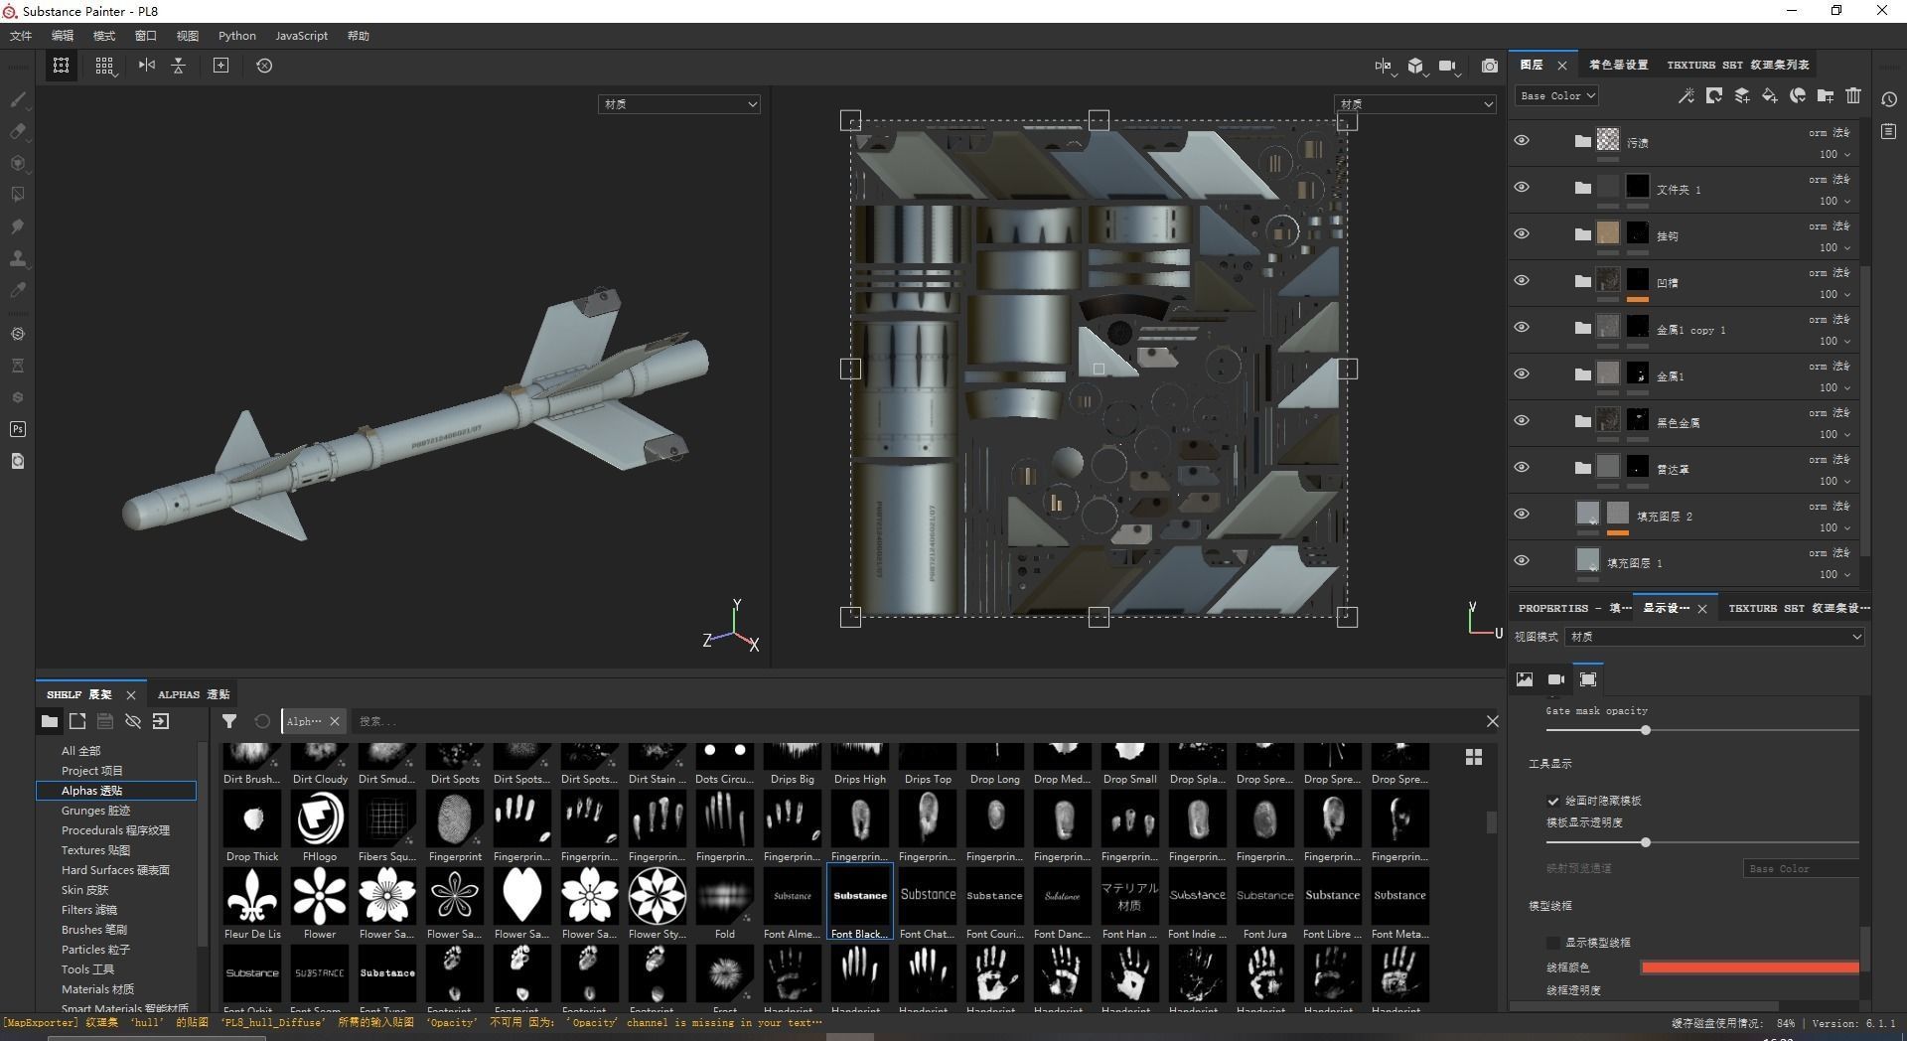Close the shelf search bar with X
The height and width of the screenshot is (1041, 1907).
[x=1492, y=721]
